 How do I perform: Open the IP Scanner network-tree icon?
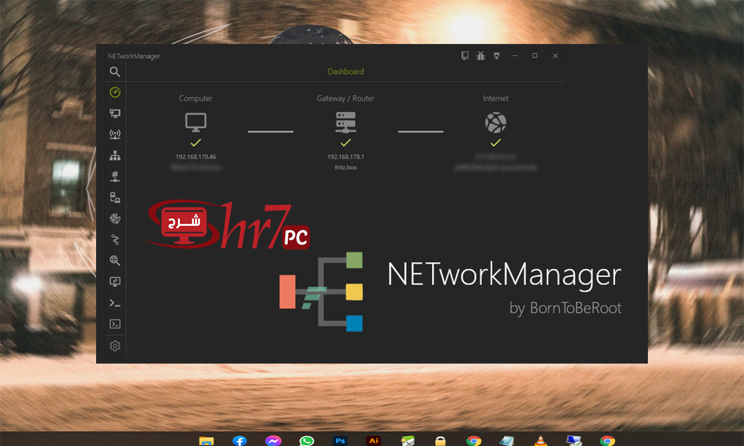[x=115, y=155]
